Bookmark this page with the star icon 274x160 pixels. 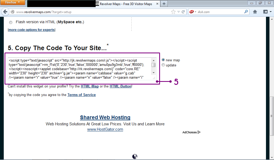click(173, 12)
